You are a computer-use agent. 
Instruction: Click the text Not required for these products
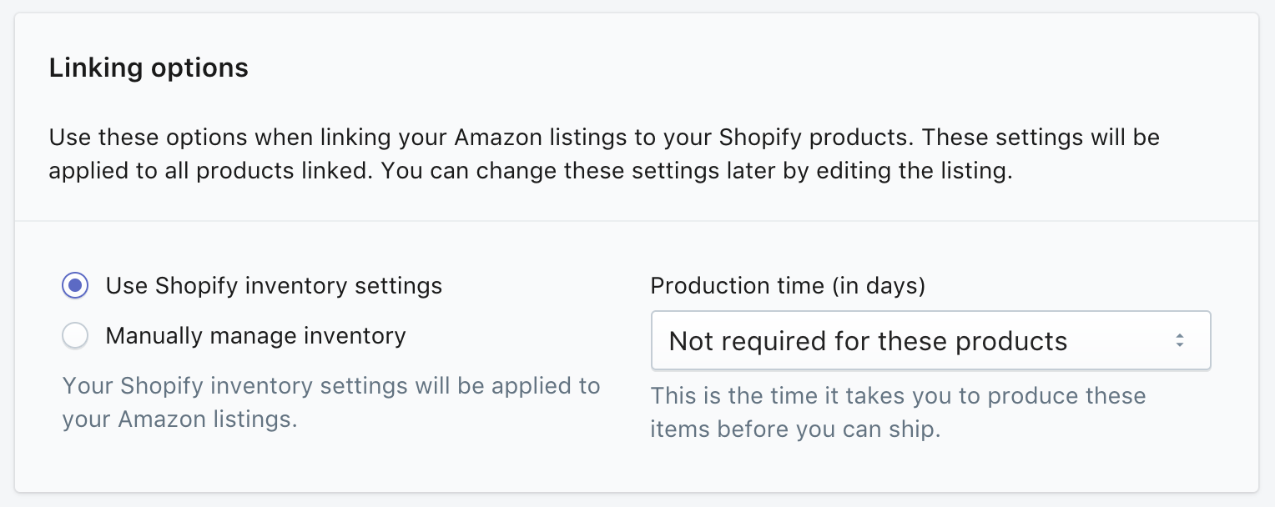(866, 340)
